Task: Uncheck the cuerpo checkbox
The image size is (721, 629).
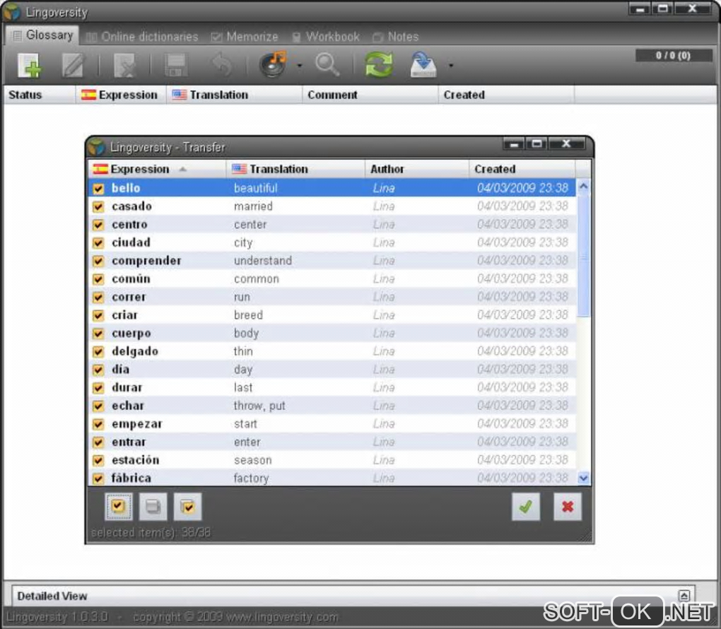Action: point(98,334)
